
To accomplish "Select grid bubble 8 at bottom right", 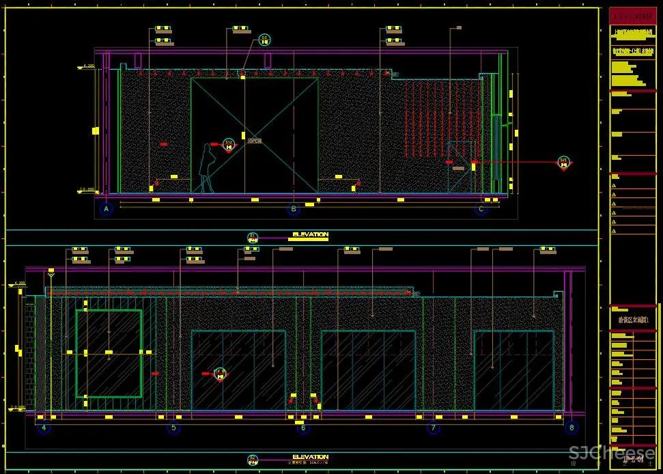I will (572, 428).
